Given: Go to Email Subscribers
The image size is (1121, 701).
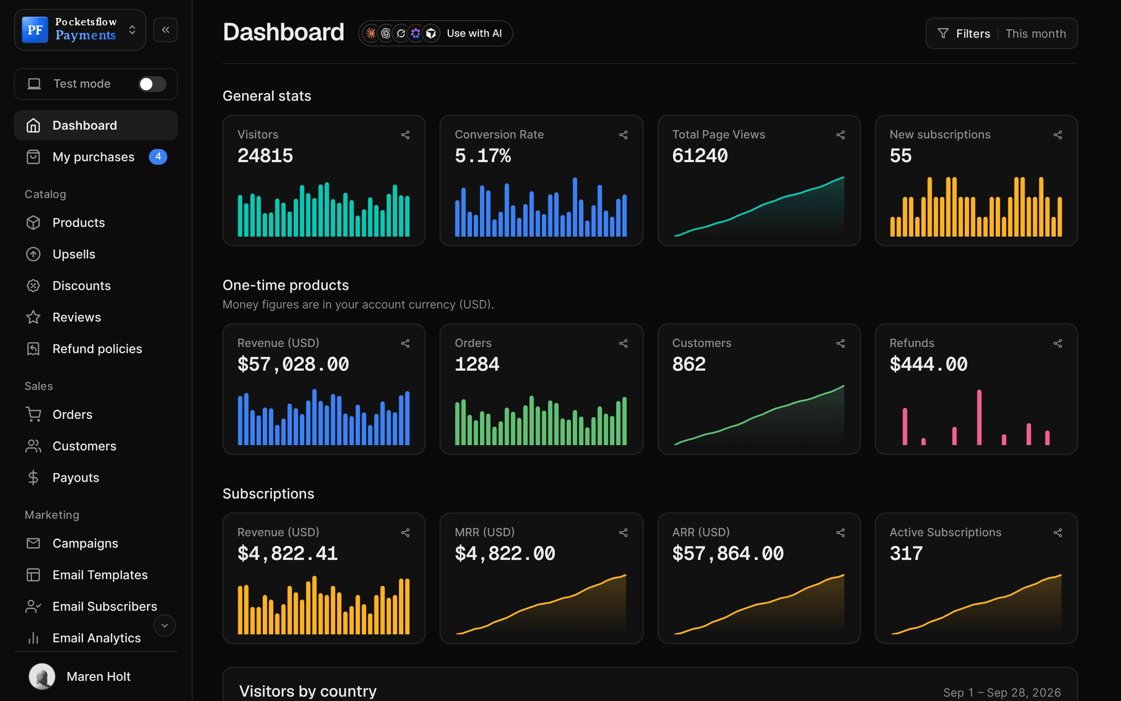Looking at the screenshot, I should pyautogui.click(x=96, y=606).
